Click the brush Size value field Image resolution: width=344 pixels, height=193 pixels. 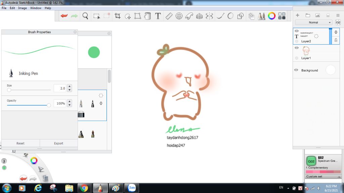point(60,88)
